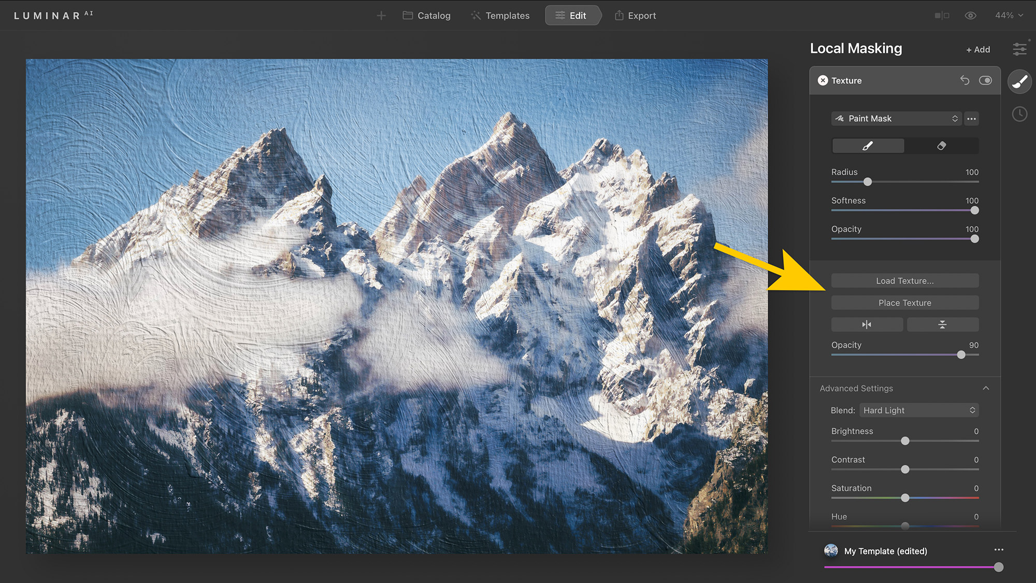Viewport: 1036px width, 583px height.
Task: Click the flip texture horizontally icon
Action: pos(867,324)
